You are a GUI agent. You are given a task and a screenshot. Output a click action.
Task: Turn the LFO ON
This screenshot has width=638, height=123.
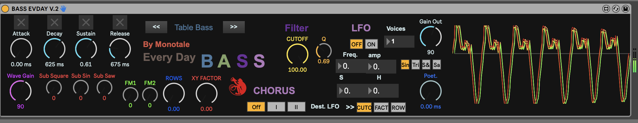(371, 44)
